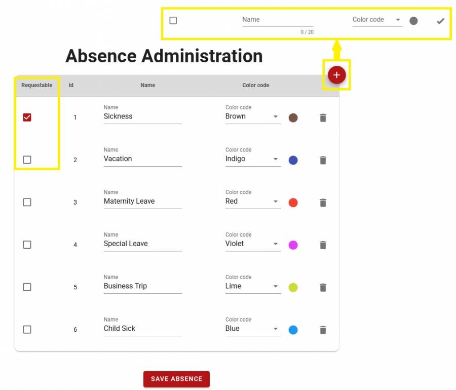456x390 pixels.
Task: Open Color code dropdown in new row
Action: (377, 20)
